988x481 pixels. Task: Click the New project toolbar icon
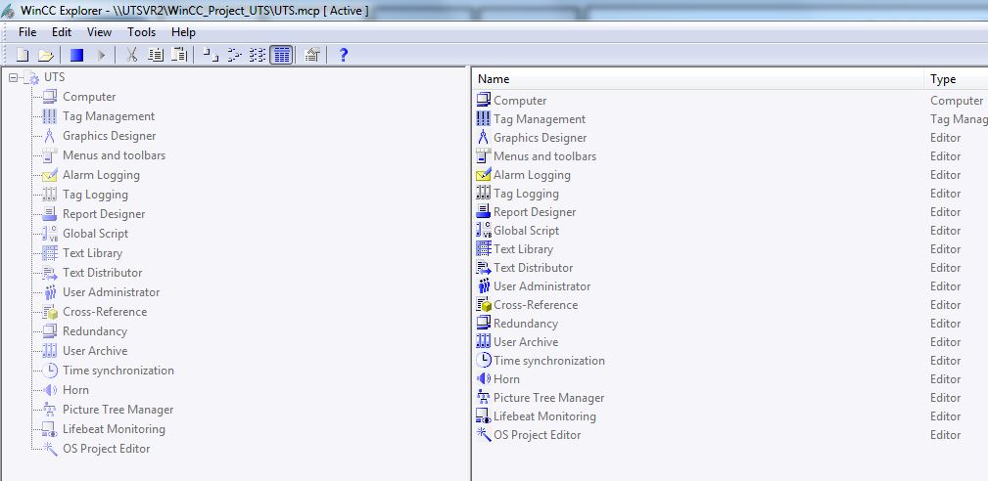click(23, 56)
